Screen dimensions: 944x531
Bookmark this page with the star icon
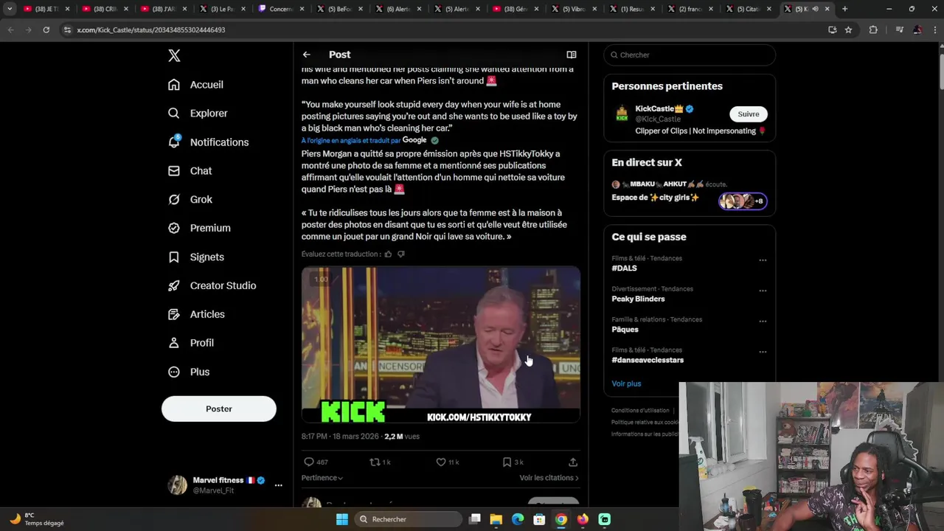pos(848,29)
